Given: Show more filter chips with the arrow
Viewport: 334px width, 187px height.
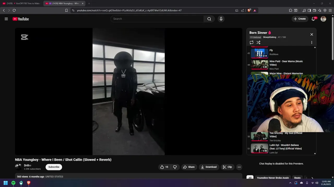Looking at the screenshot, I should [x=312, y=178].
